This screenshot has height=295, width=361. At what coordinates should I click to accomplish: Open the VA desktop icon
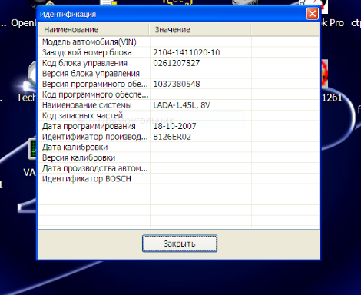(30, 157)
